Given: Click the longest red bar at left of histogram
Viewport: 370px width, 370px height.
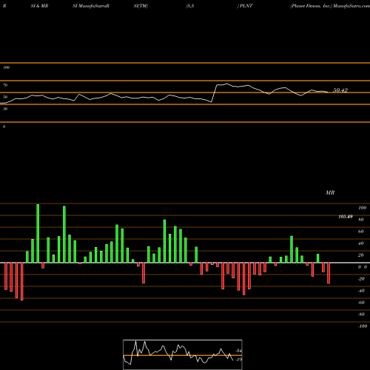Looking at the screenshot, I should coord(22,281).
